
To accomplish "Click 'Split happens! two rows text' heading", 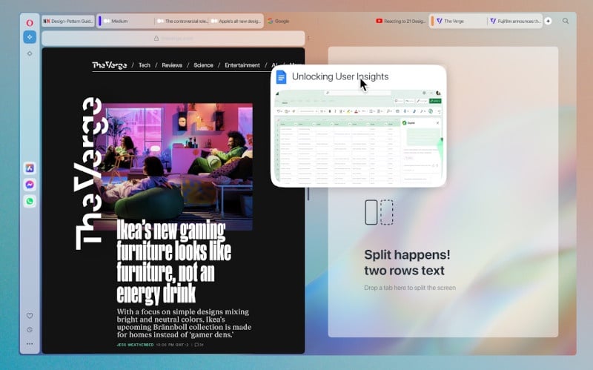I will [x=407, y=262].
